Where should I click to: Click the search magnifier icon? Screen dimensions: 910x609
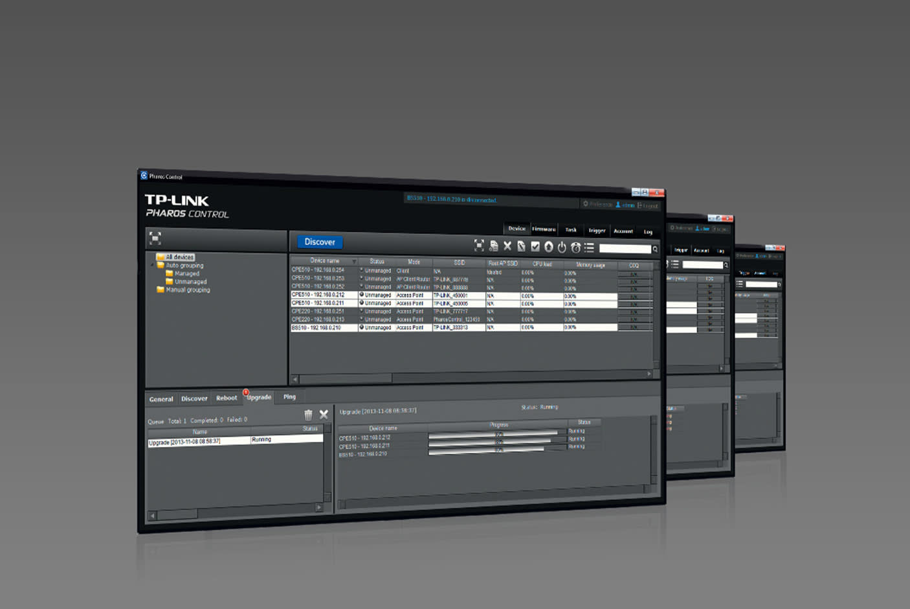click(655, 249)
